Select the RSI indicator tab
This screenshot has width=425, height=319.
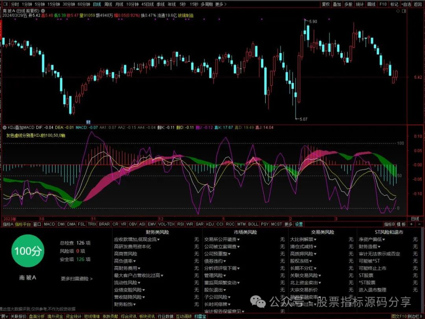pos(181,224)
